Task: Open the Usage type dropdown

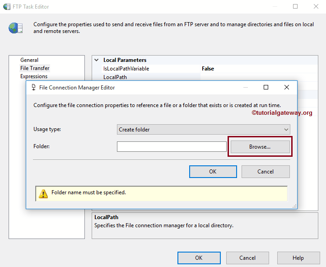Action: click(x=203, y=130)
